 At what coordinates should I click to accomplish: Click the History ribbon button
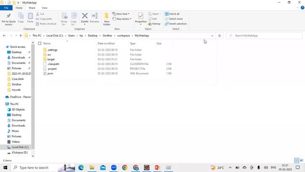[x=154, y=24]
